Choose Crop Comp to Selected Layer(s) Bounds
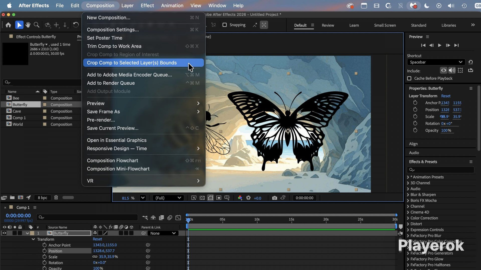 143,63
